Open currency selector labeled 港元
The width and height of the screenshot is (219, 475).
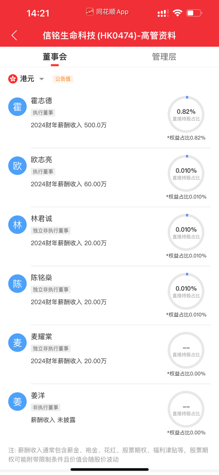[27, 79]
